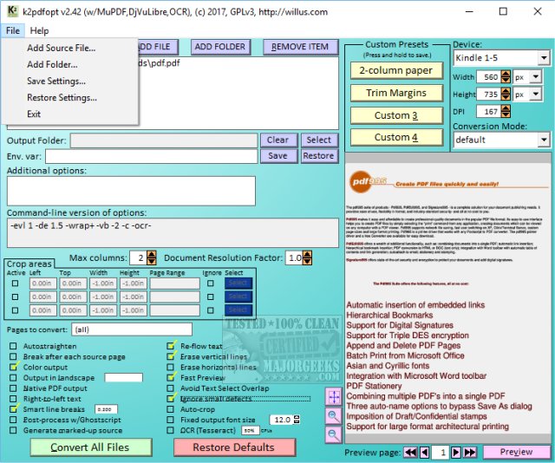This screenshot has width=555, height=463.
Task: Zoom in on the preview
Action: tap(334, 415)
